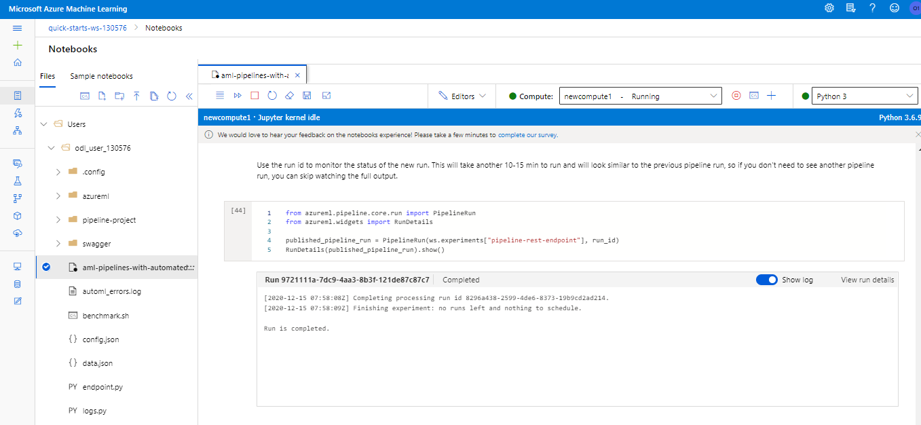Open settings gear in top bar
Image resolution: width=921 pixels, height=425 pixels.
829,8
